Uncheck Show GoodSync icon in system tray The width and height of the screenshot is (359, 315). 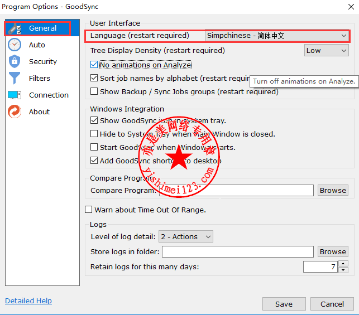tap(94, 120)
